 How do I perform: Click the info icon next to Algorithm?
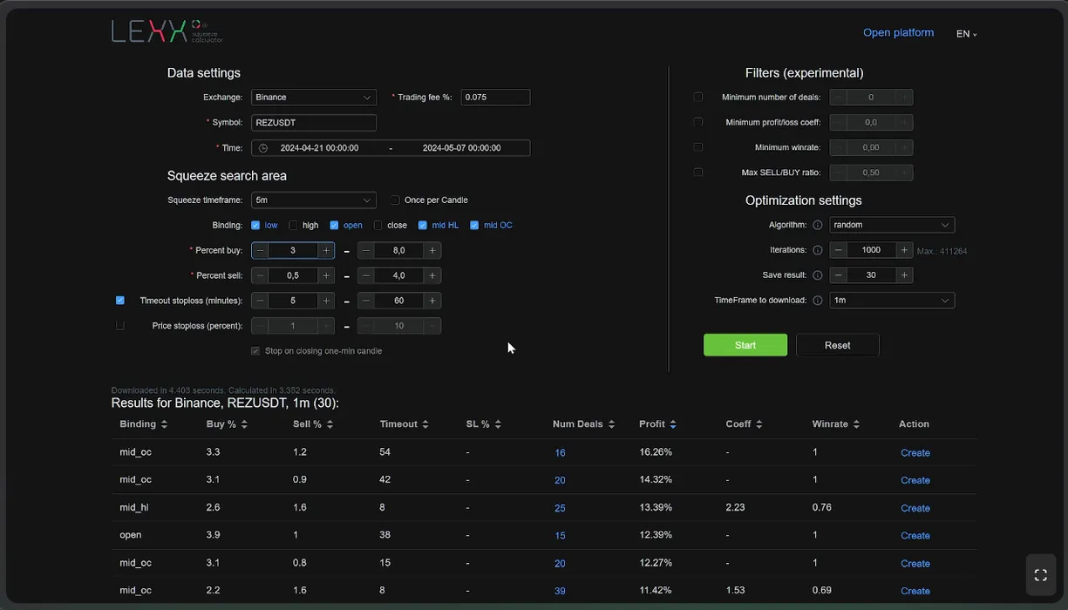point(818,225)
